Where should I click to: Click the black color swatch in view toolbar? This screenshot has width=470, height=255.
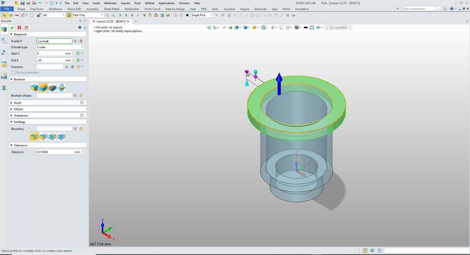pyautogui.click(x=306, y=28)
